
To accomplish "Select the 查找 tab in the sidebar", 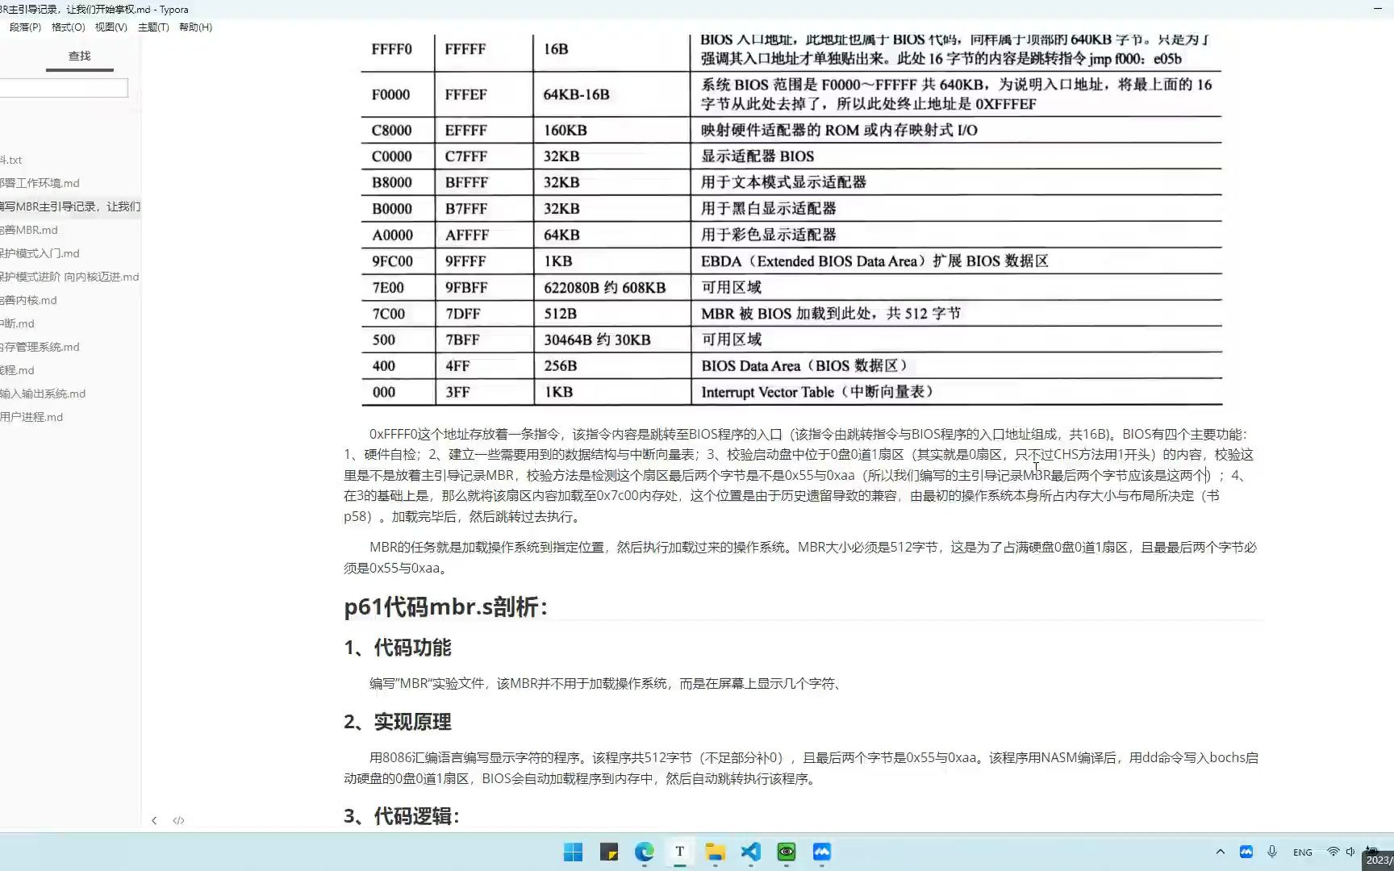I will (79, 56).
